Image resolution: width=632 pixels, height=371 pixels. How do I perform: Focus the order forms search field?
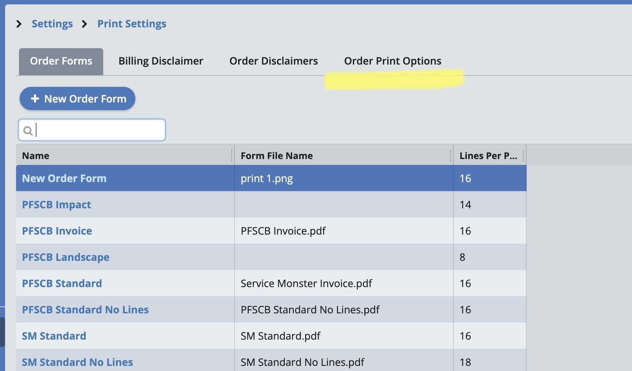coord(98,130)
